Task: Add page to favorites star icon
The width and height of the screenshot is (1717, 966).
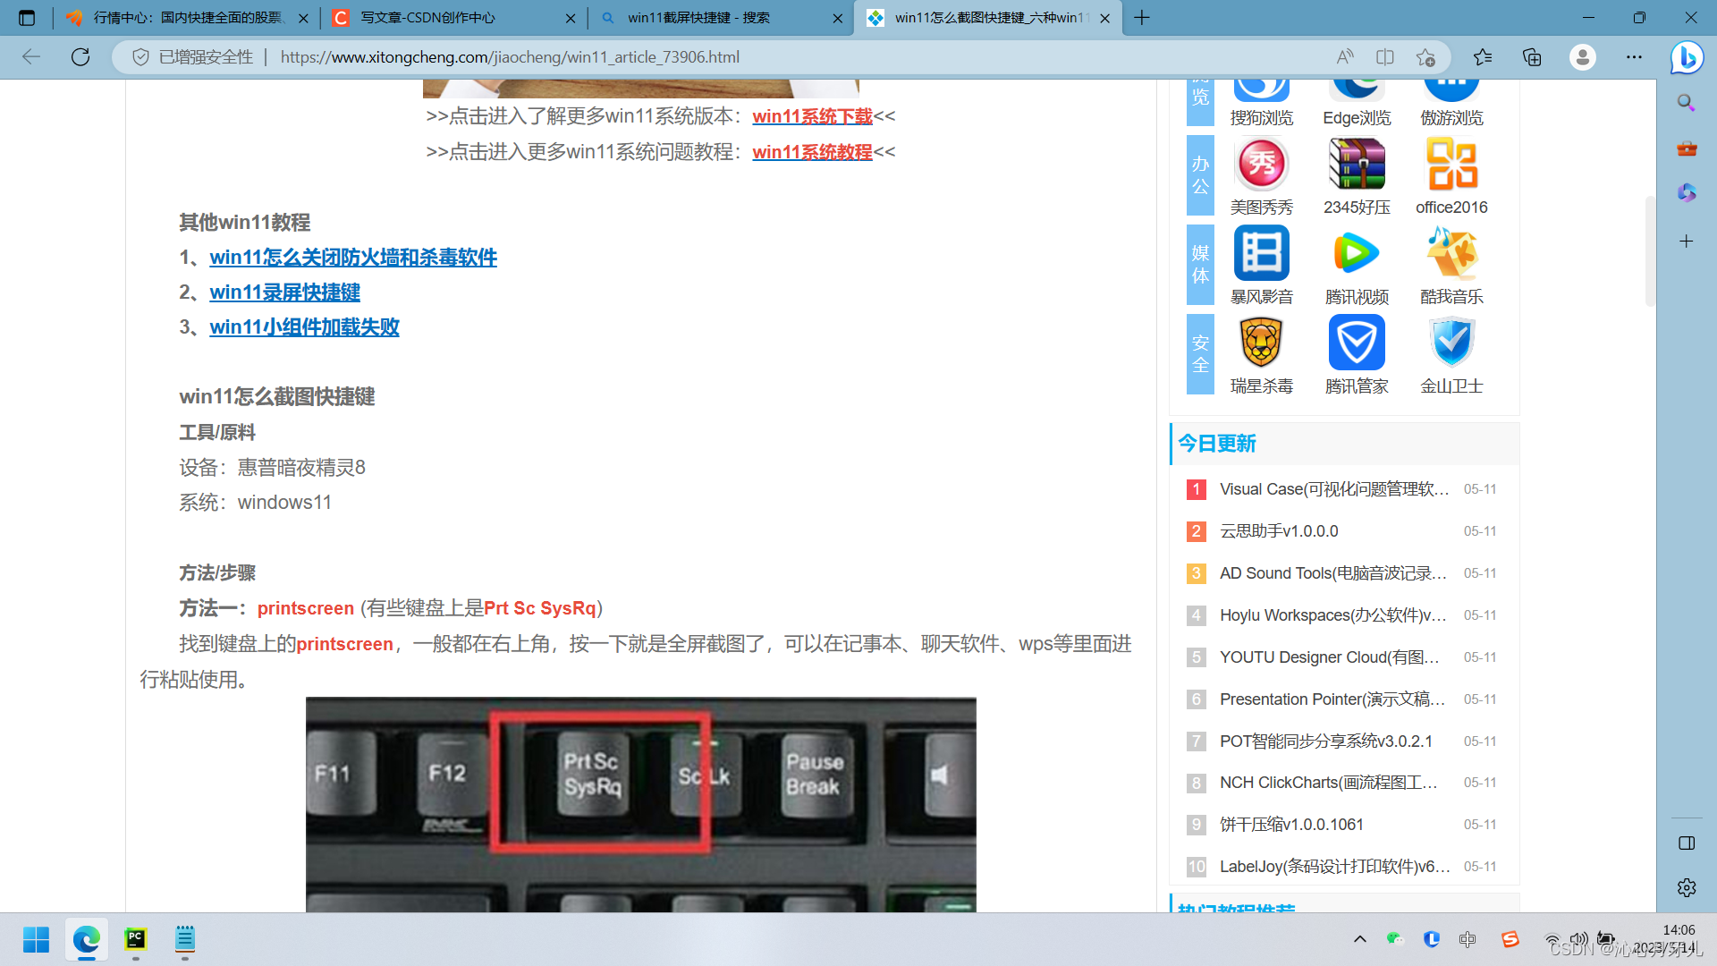Action: [1425, 57]
